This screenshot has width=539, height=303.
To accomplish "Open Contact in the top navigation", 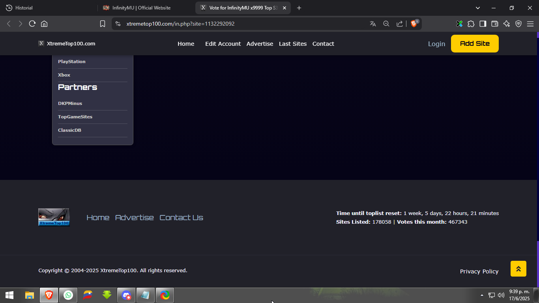I will point(323,44).
